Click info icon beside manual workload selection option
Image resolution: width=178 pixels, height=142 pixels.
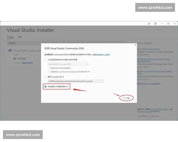pos(68,86)
